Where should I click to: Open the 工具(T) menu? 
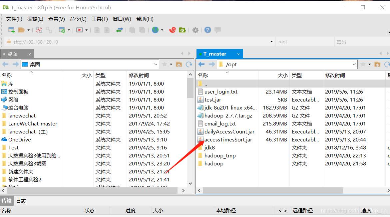[100, 19]
